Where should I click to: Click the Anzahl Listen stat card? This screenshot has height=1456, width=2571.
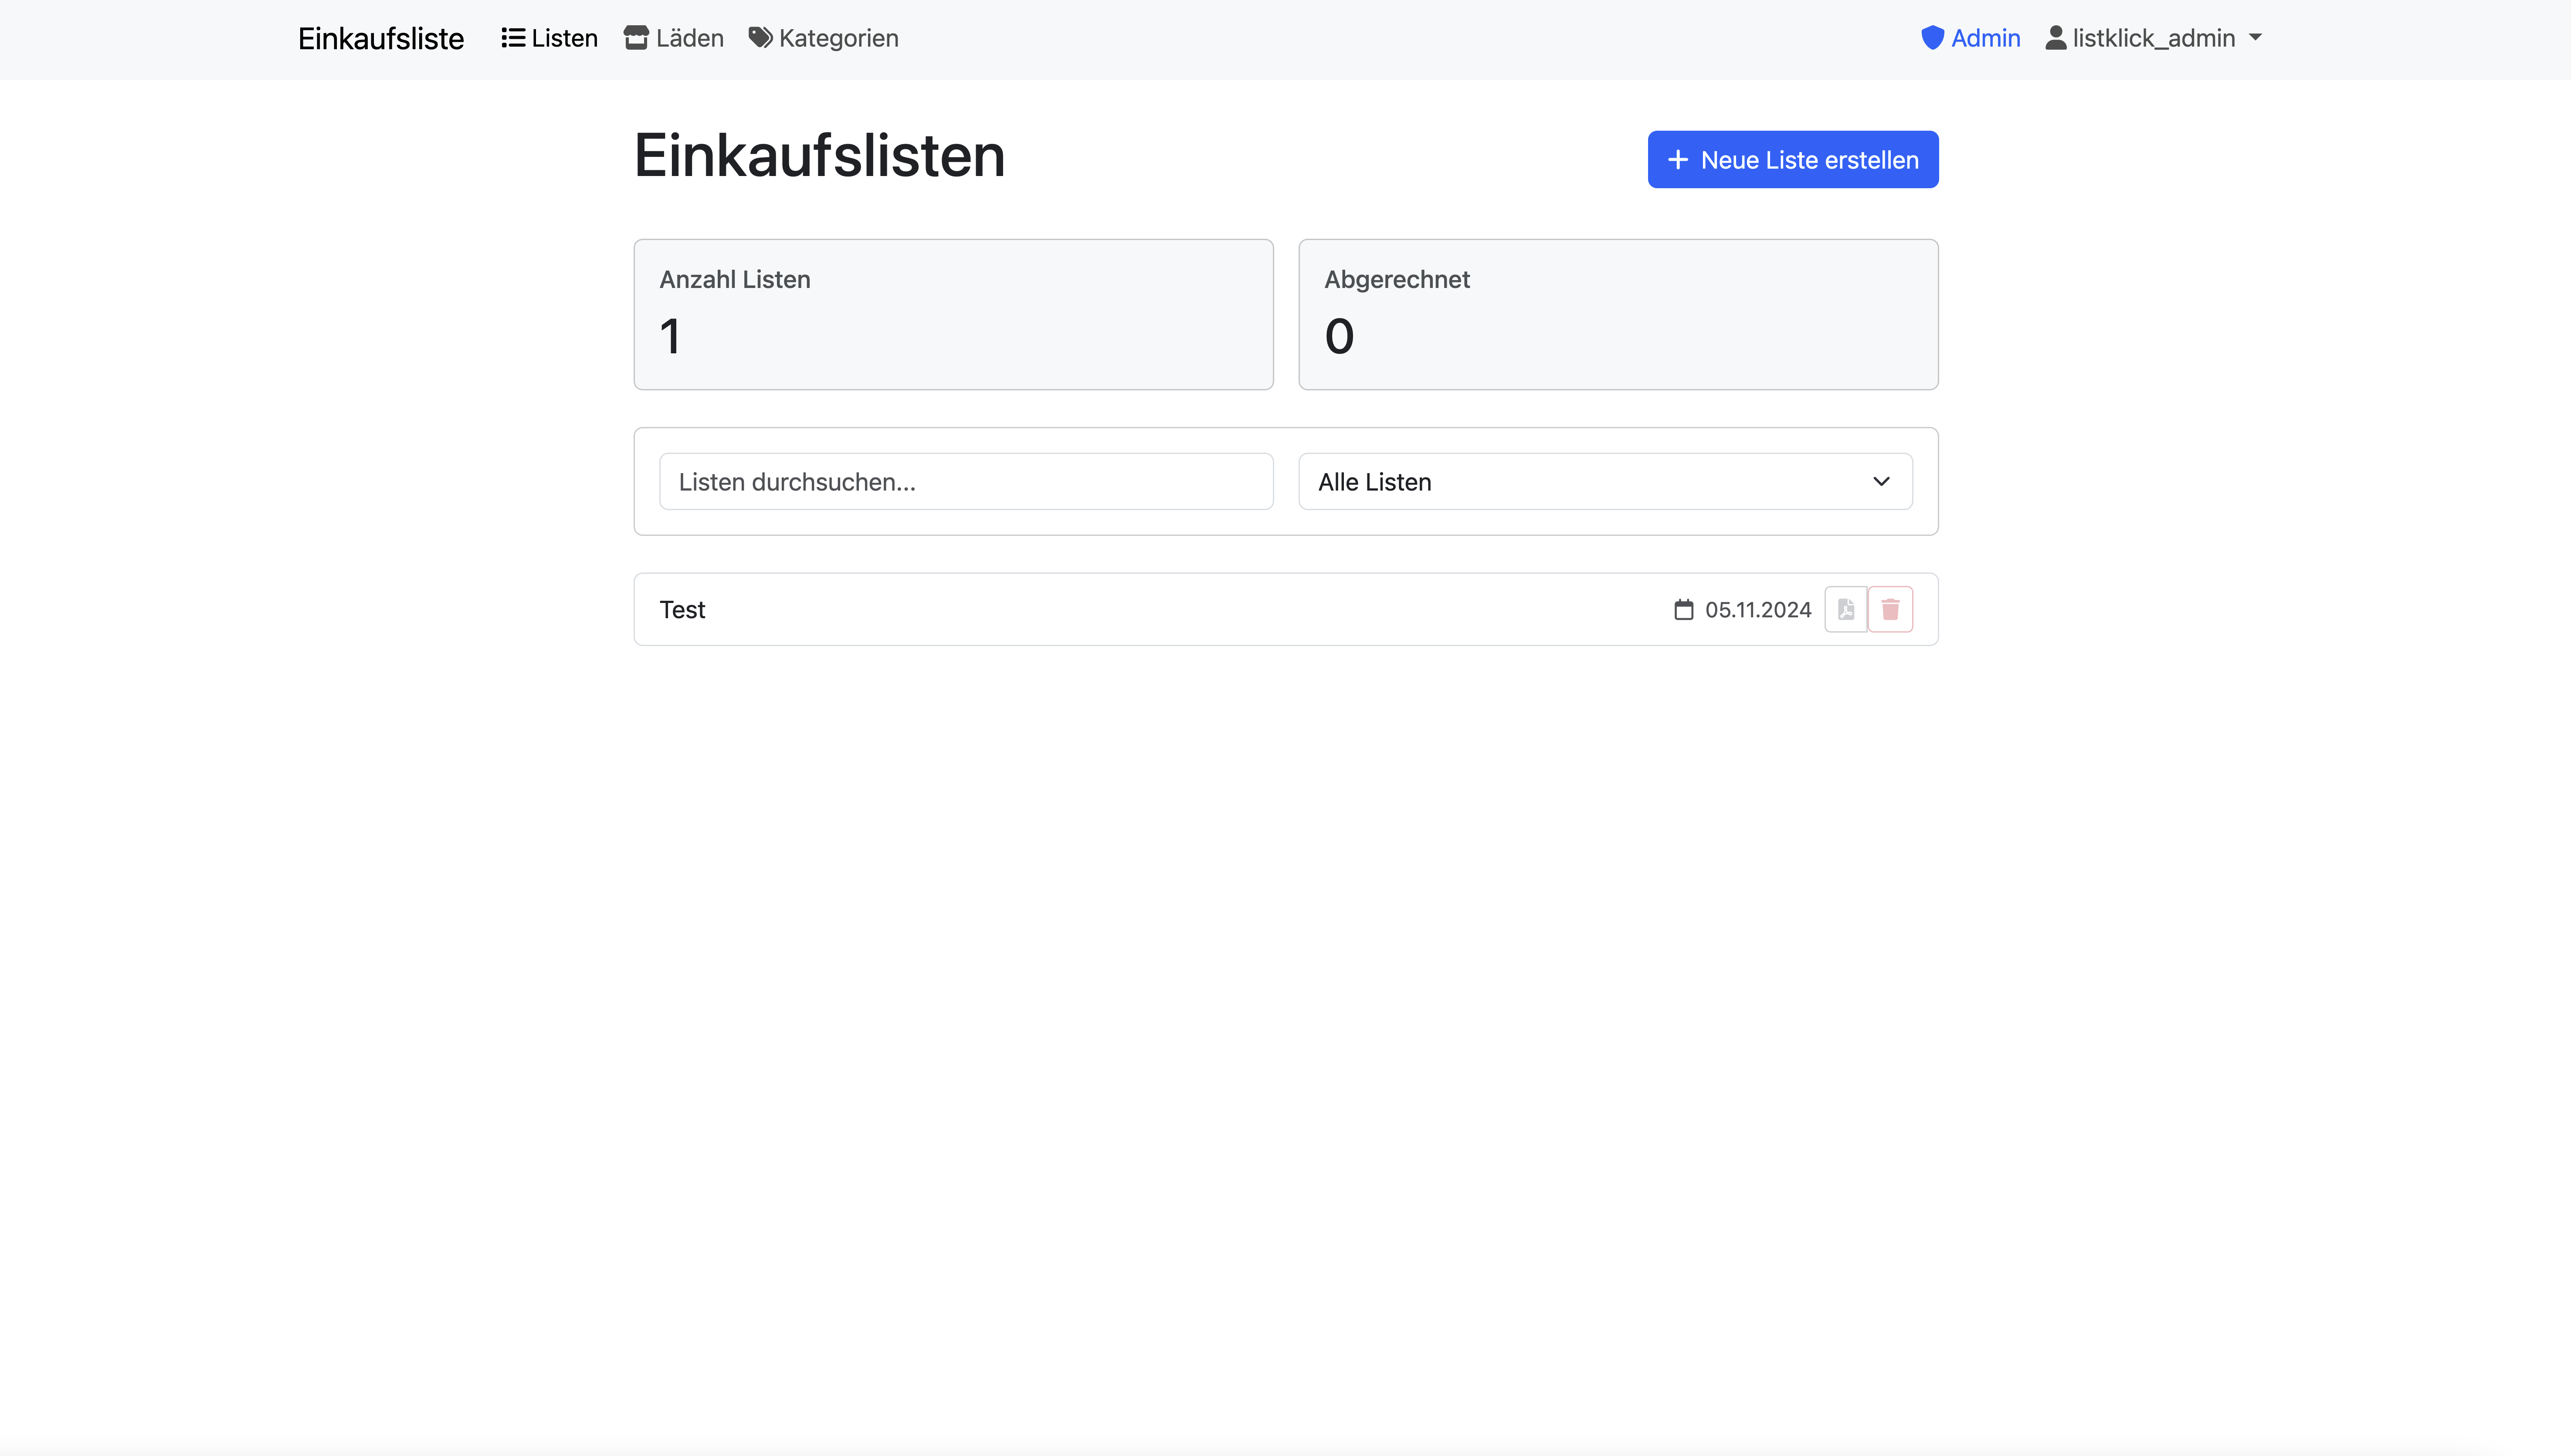click(953, 315)
